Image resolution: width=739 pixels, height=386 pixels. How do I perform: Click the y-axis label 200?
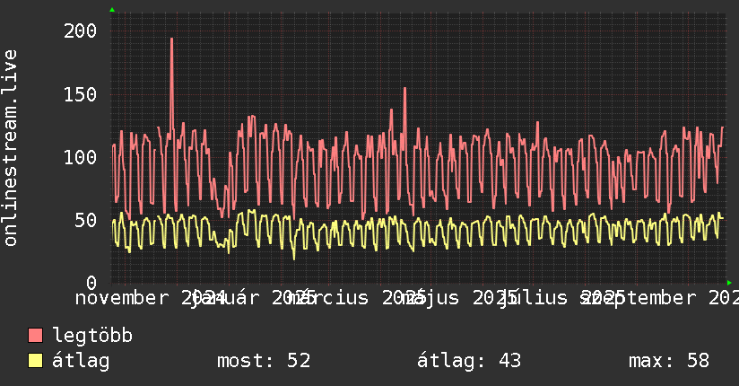pyautogui.click(x=80, y=31)
